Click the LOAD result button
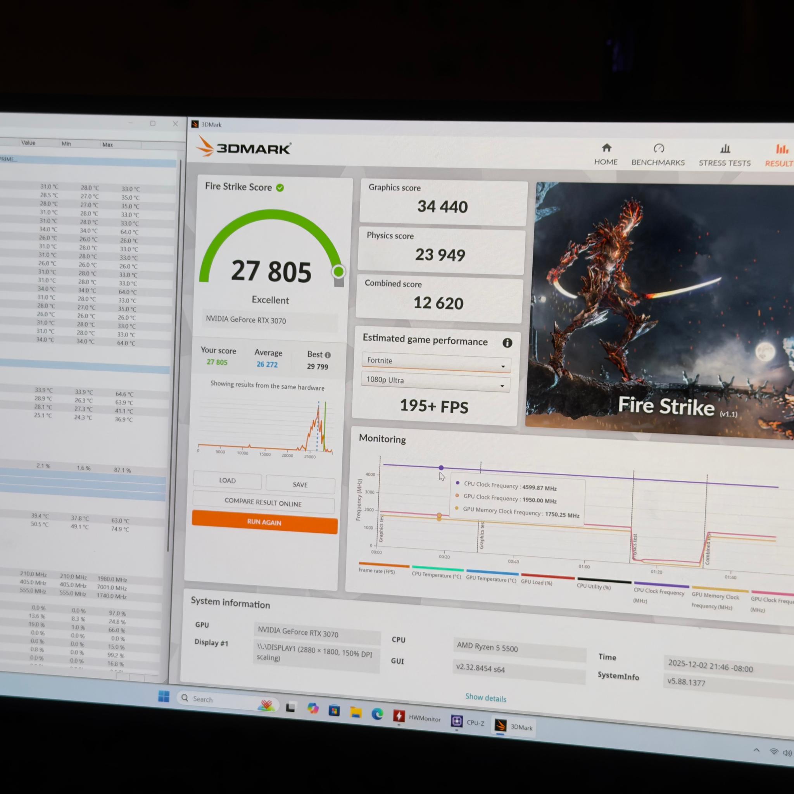This screenshot has width=794, height=794. (x=227, y=480)
